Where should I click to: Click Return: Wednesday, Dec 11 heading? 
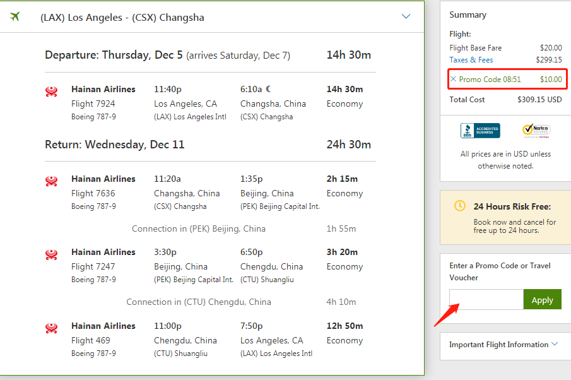pos(114,145)
